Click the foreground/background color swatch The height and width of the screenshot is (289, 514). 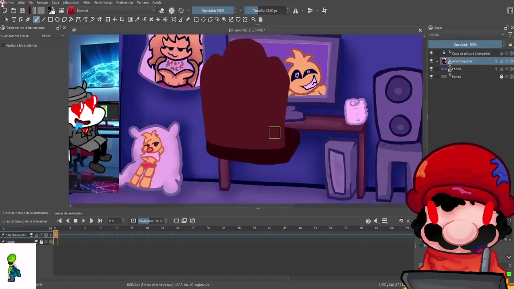51,10
